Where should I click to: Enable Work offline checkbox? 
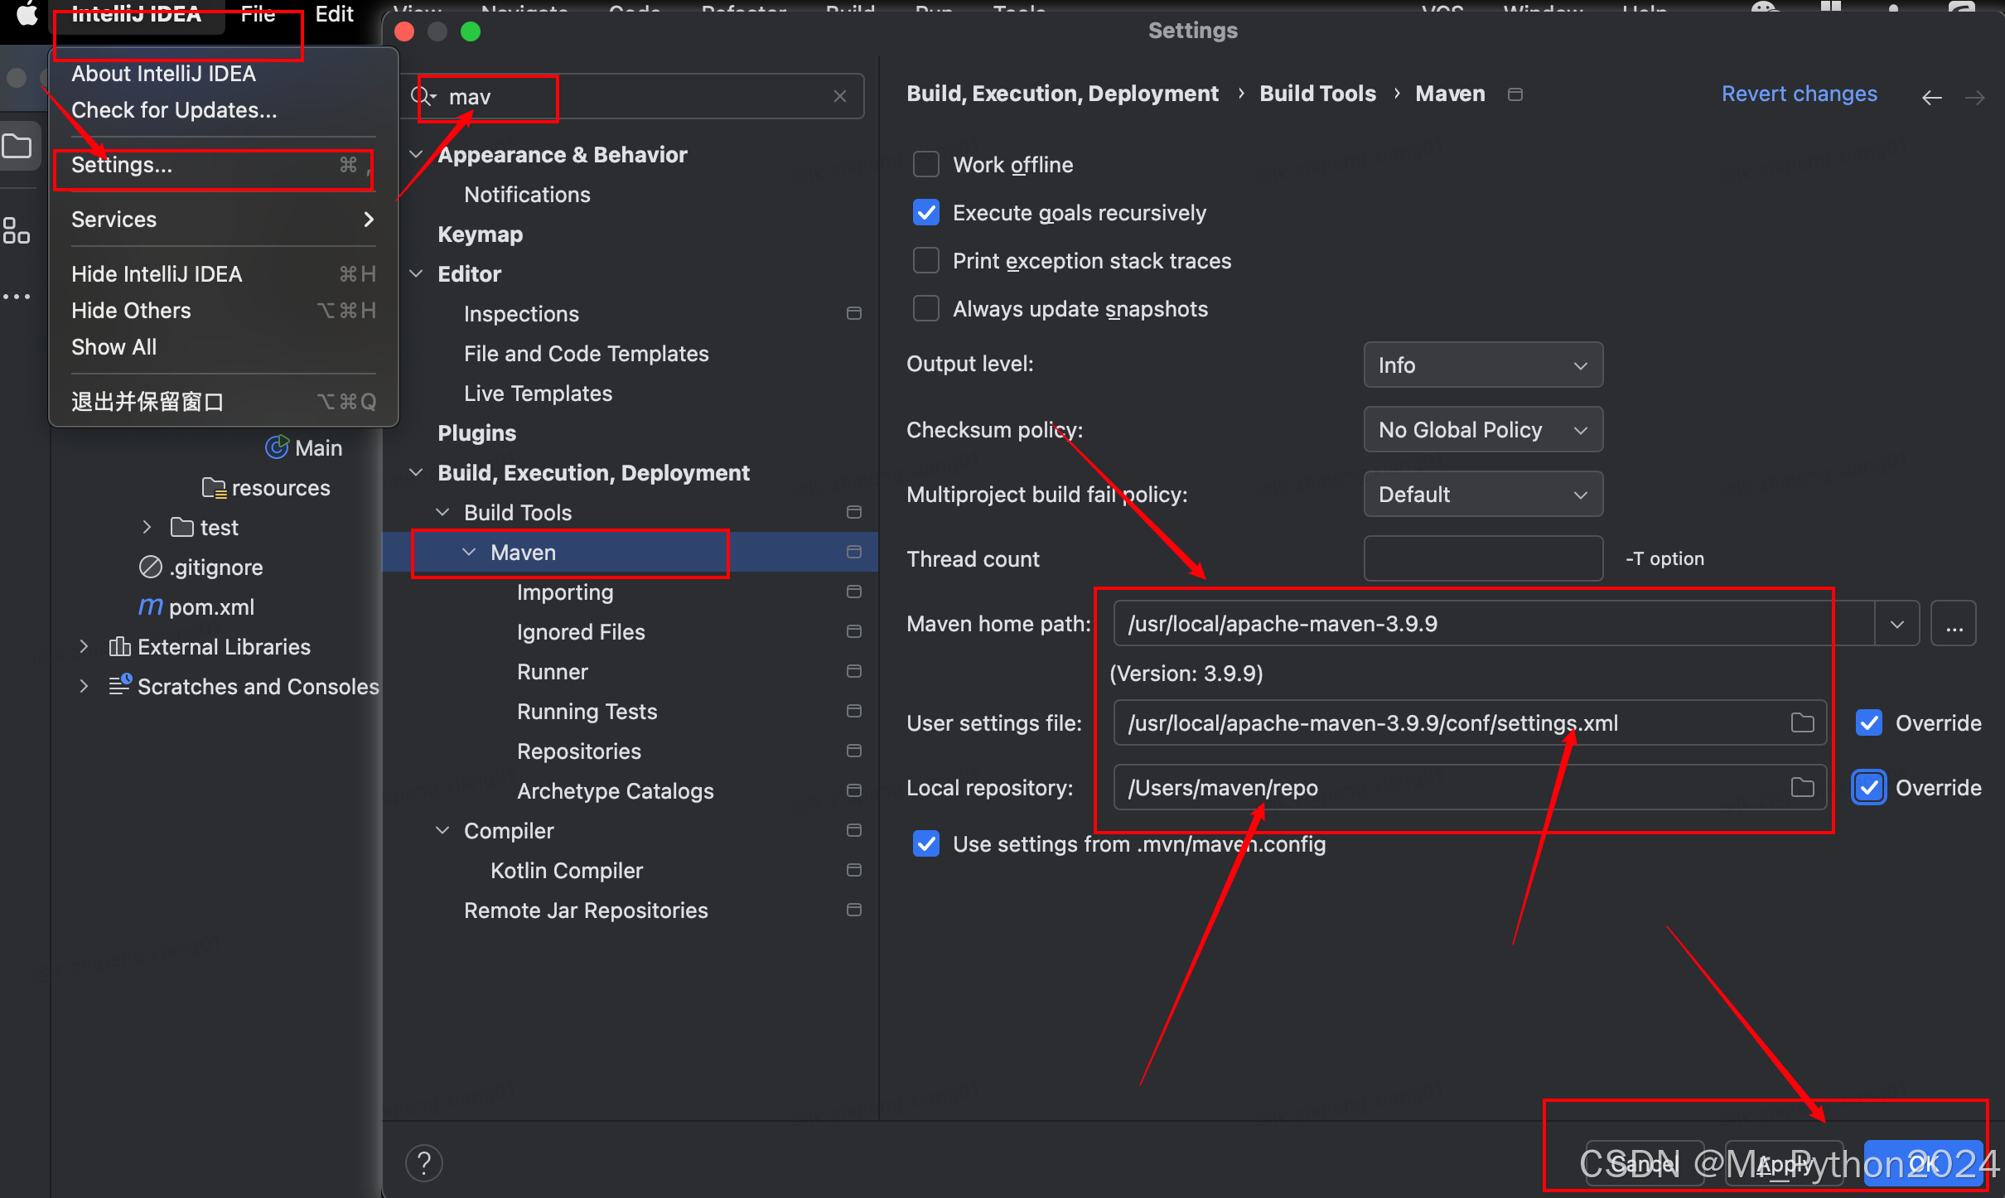[925, 164]
